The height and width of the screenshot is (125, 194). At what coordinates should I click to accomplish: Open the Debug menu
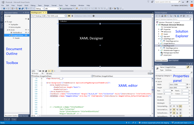click(33, 5)
